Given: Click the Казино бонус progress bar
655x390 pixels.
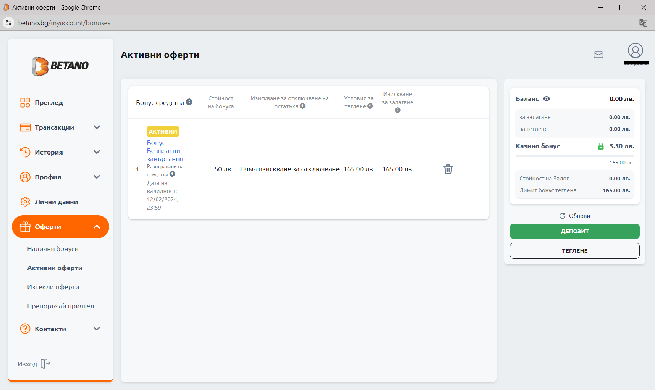Looking at the screenshot, I should pos(574,156).
